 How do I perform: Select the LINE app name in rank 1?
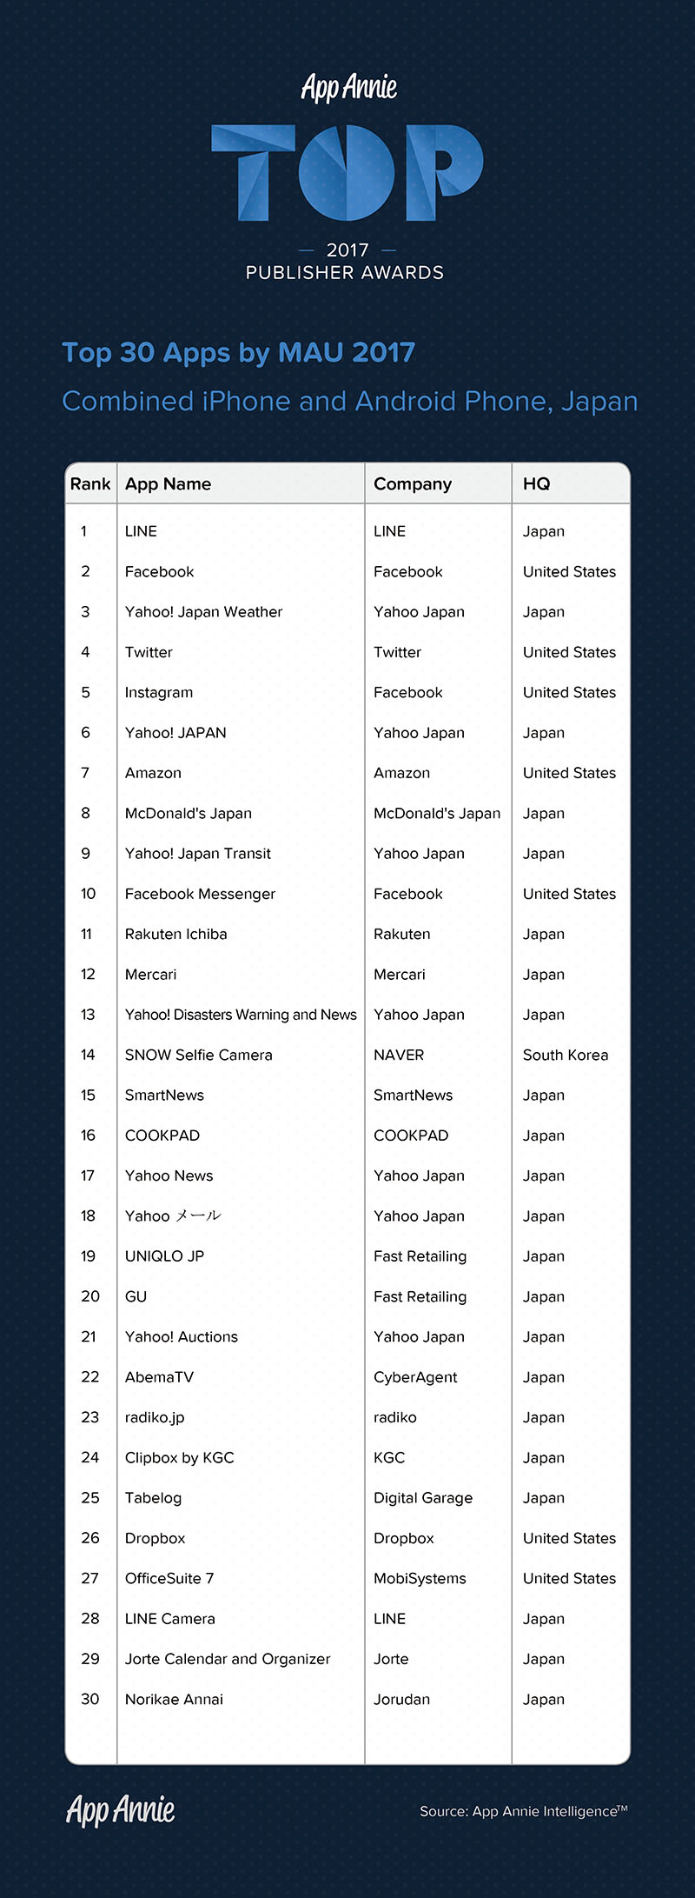click(x=141, y=531)
